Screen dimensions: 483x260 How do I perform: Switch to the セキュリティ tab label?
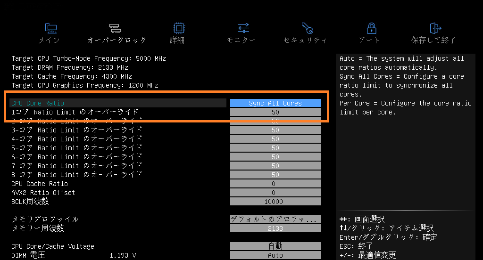pos(305,41)
